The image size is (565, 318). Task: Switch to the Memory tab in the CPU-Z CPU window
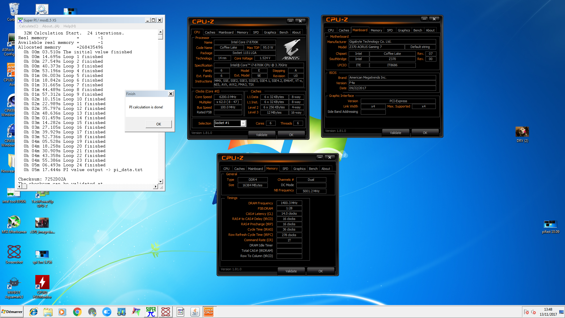242,32
